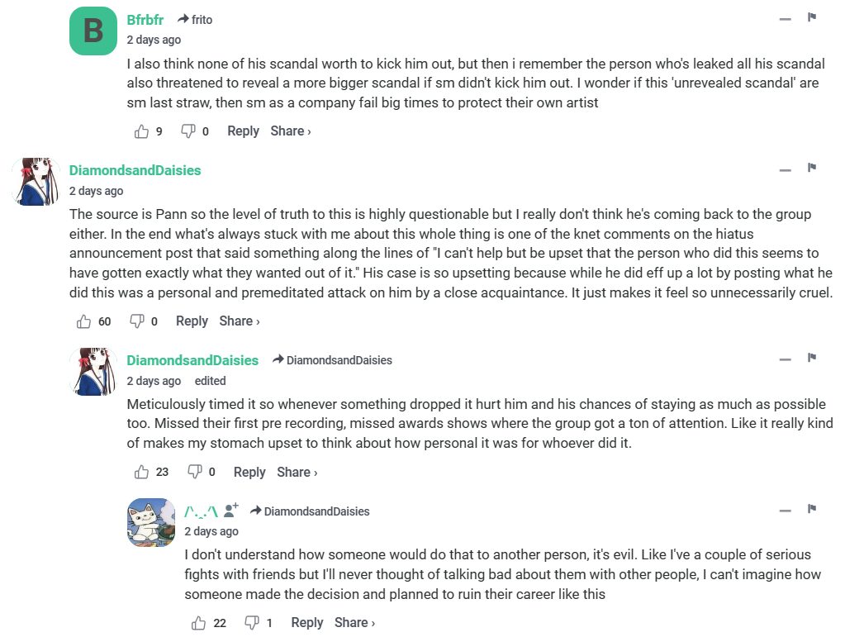Click the follow-user icon beside the /\._./\ username
Image resolution: width=845 pixels, height=637 pixels.
(231, 511)
